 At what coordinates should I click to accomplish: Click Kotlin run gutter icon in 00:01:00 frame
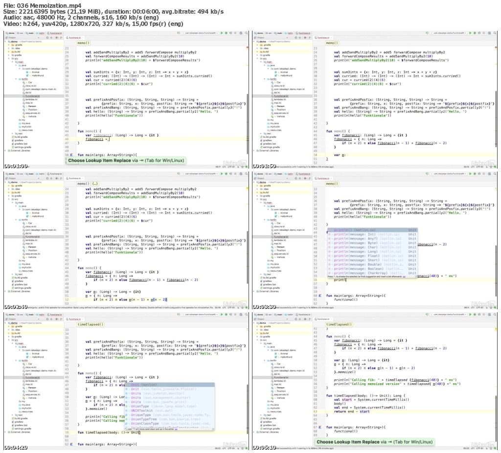[71, 155]
